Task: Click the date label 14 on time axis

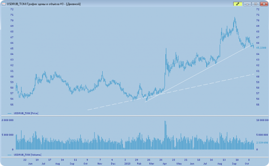Action: pyautogui.click(x=62, y=160)
